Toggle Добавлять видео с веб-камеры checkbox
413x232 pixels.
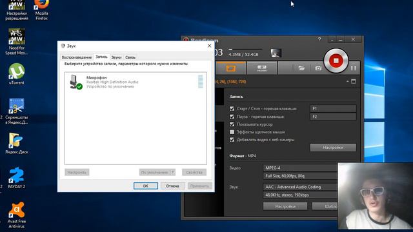coord(232,140)
